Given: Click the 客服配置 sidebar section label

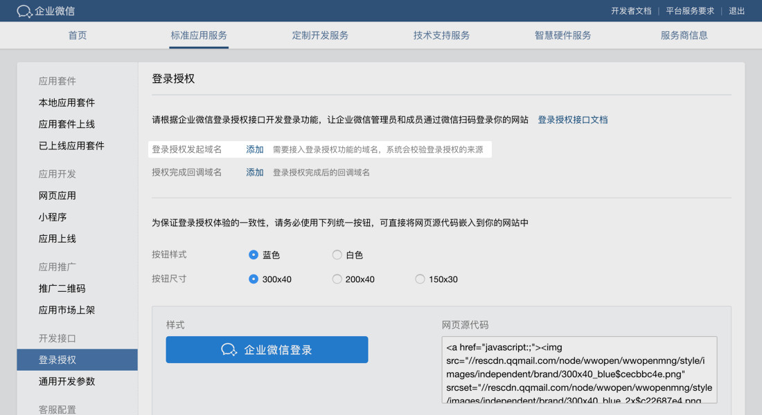Looking at the screenshot, I should point(57,409).
